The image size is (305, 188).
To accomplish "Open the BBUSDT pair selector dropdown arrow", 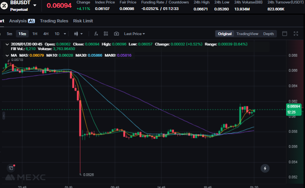I will [35, 5].
